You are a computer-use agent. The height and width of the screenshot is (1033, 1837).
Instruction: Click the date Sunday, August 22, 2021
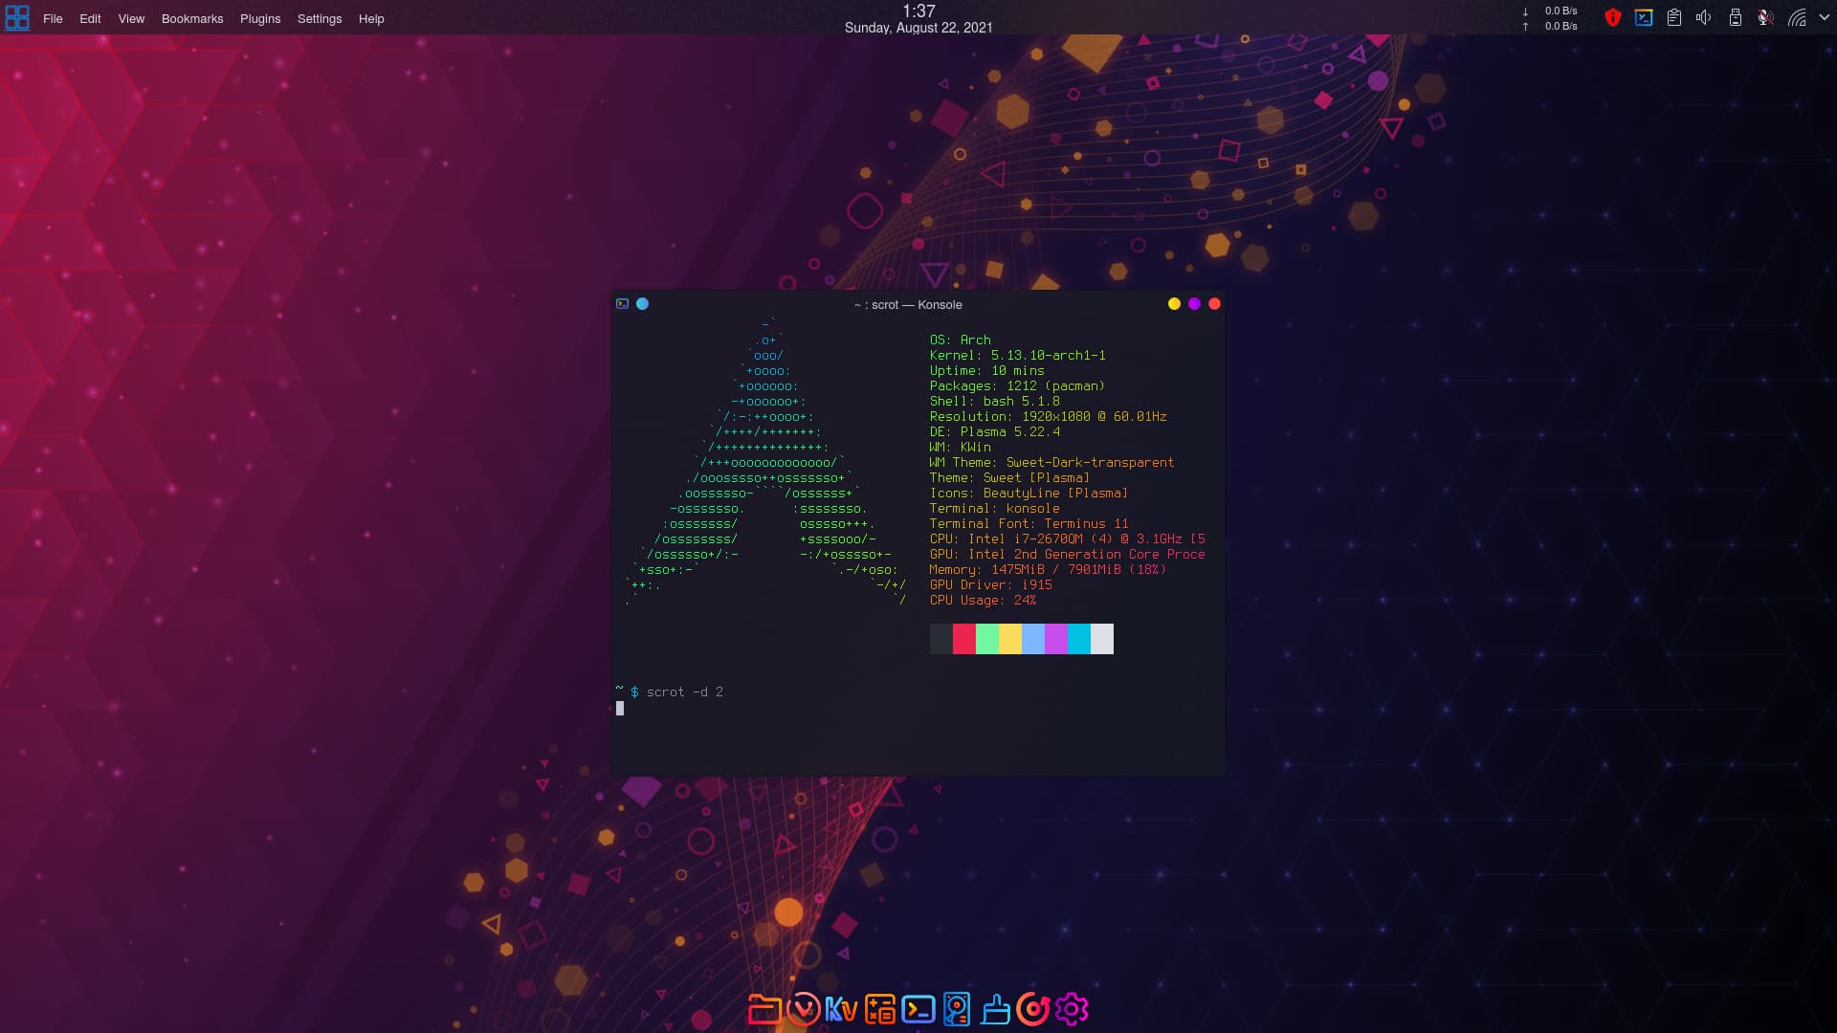coord(918,28)
